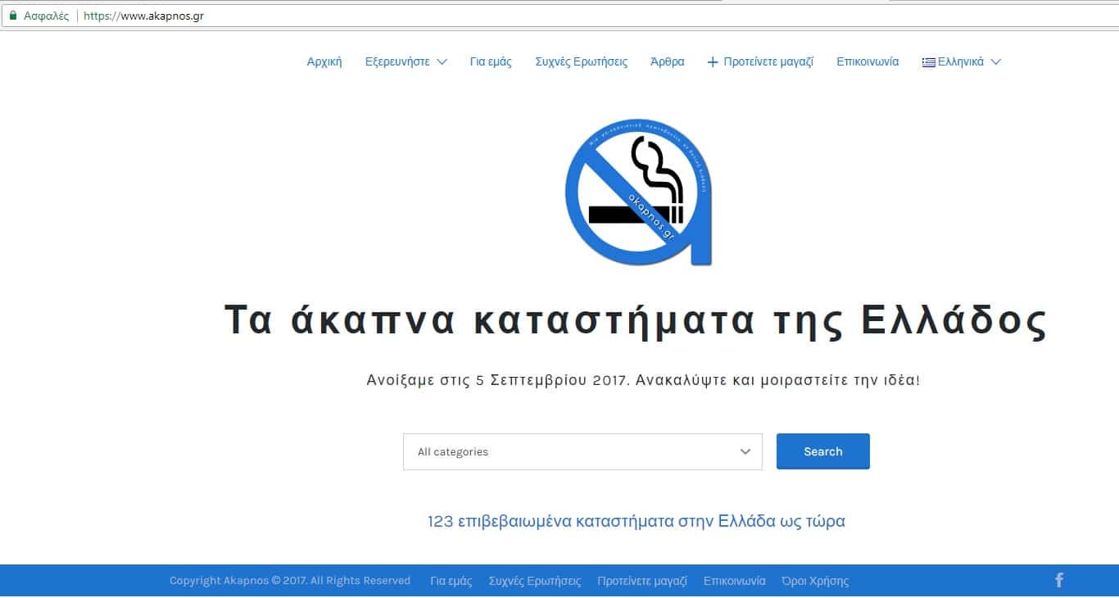Click the Τα άκαπνα καταστήματα της Ελλάδος heading

pyautogui.click(x=636, y=320)
